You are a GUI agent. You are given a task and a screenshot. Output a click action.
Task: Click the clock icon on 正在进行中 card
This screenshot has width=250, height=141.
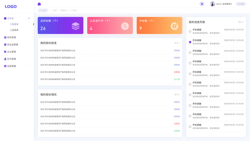(x=125, y=26)
